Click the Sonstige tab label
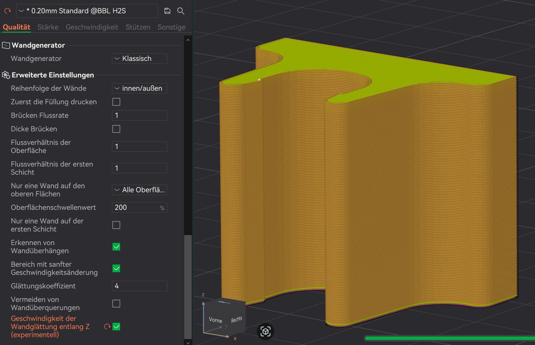This screenshot has width=535, height=345. pos(171,27)
